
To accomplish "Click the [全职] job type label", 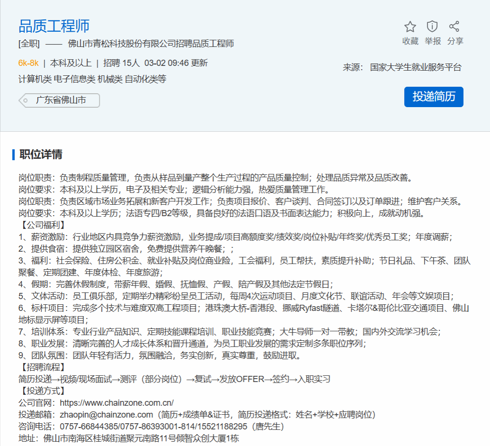I will point(29,44).
